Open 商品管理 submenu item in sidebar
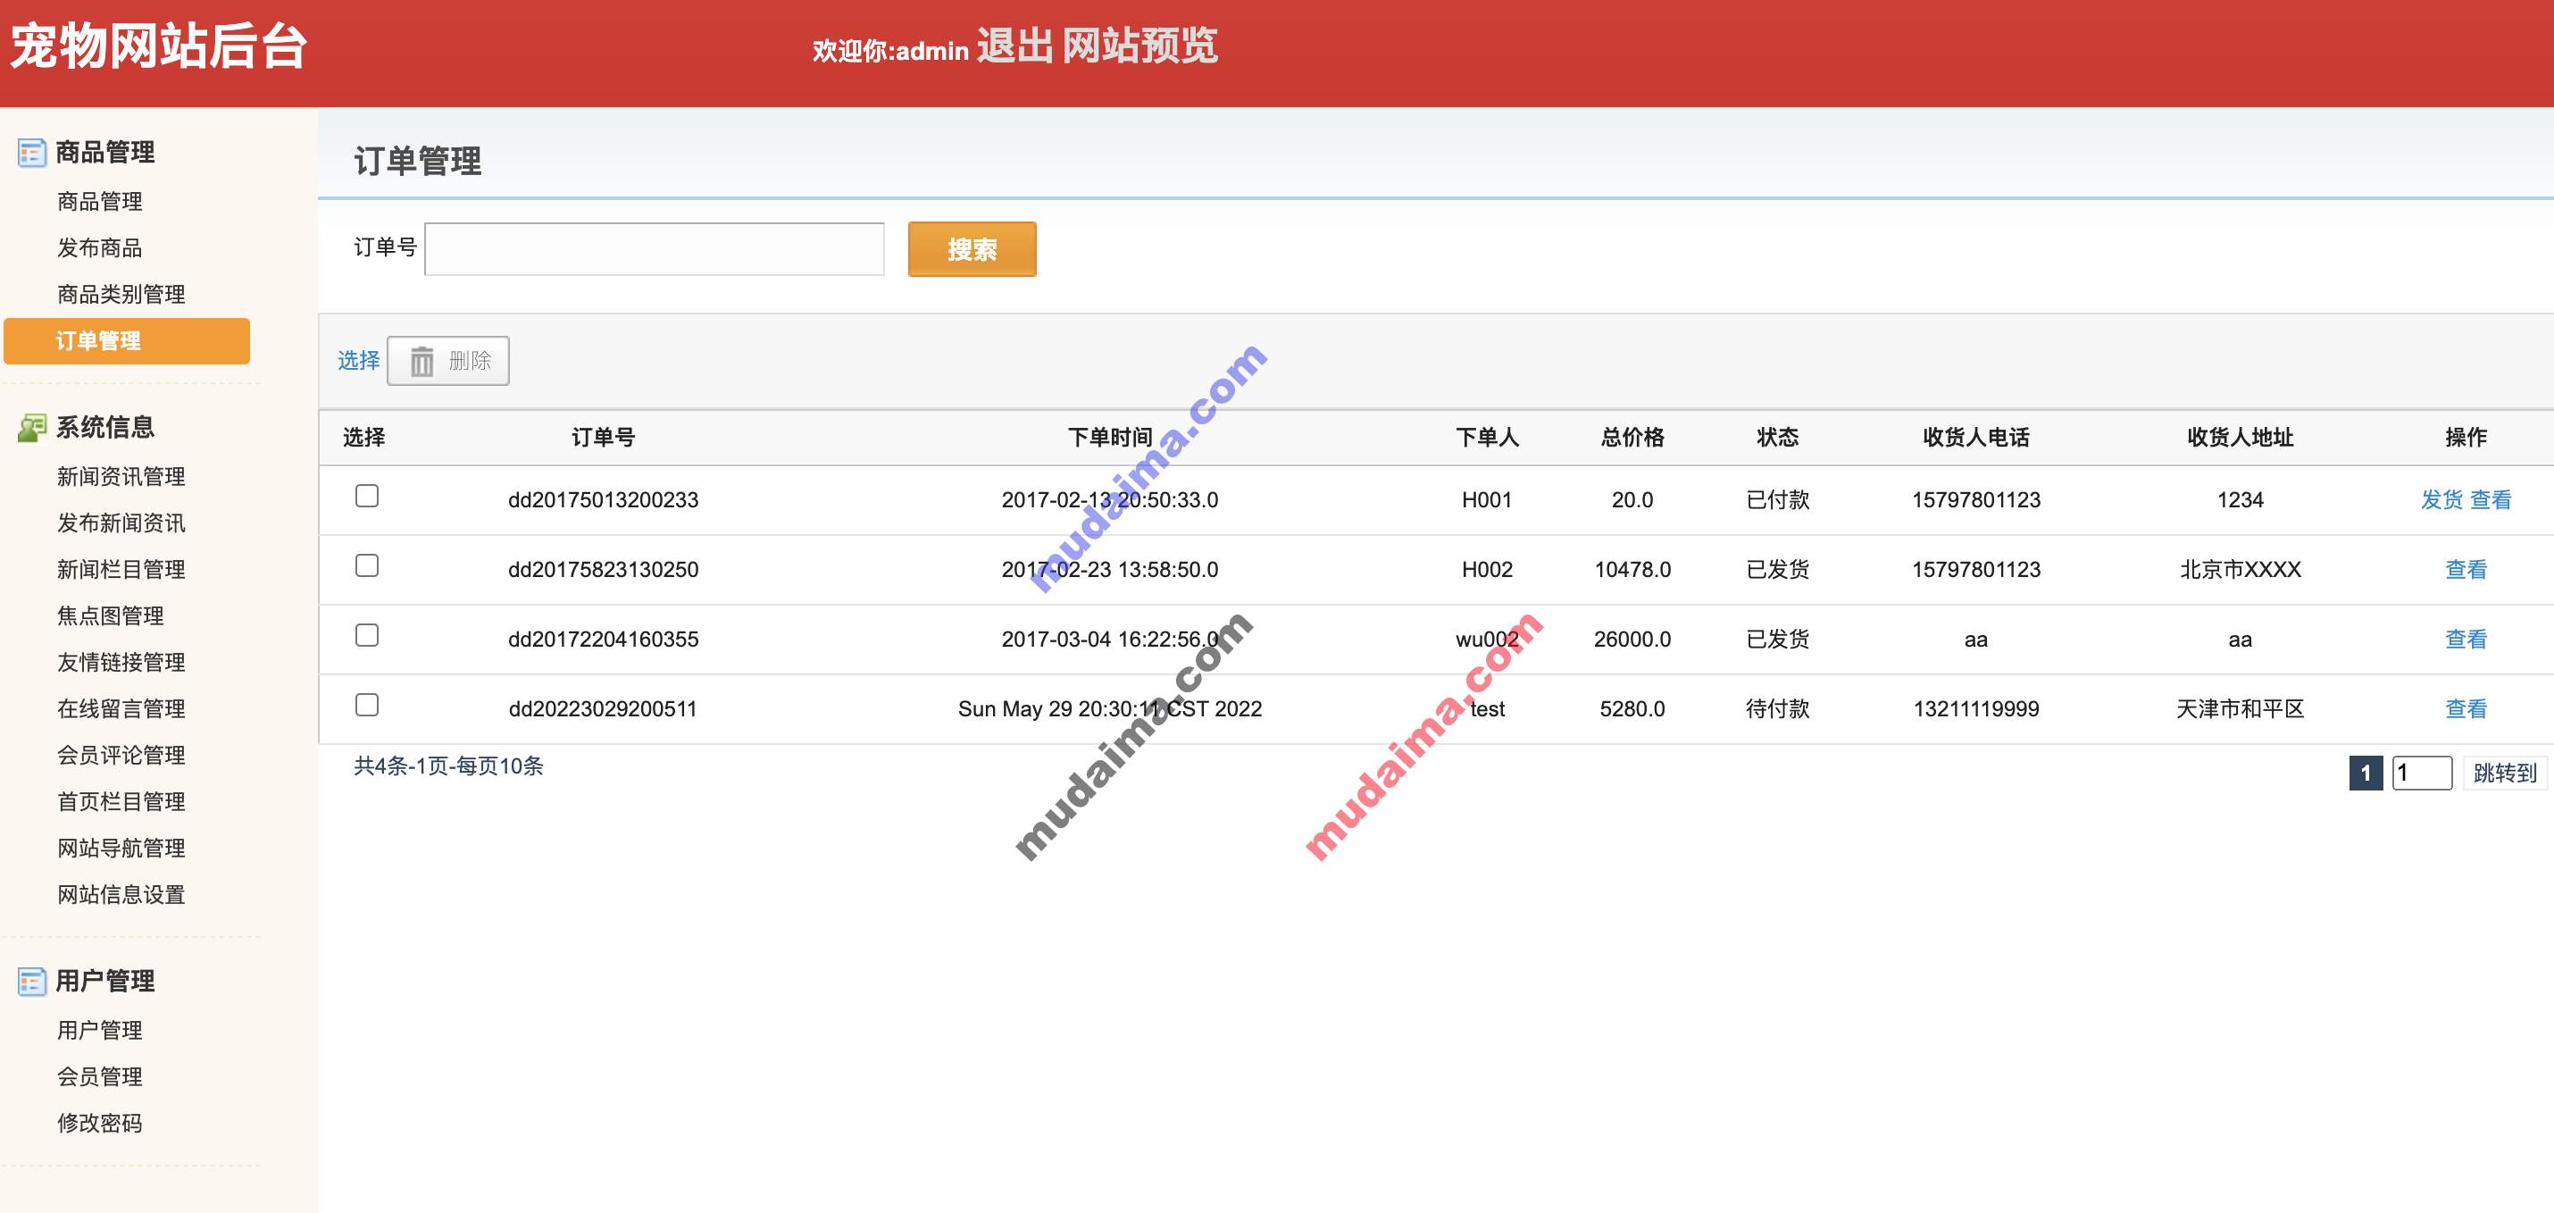The width and height of the screenshot is (2554, 1213). (x=100, y=201)
